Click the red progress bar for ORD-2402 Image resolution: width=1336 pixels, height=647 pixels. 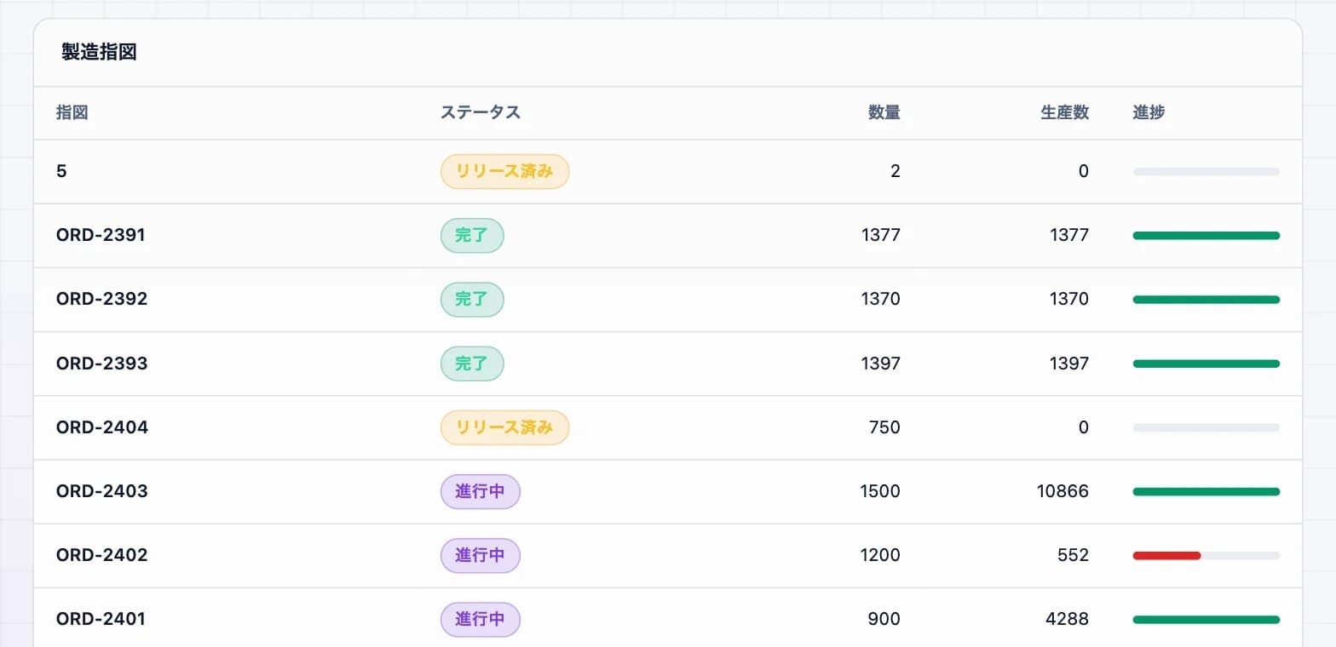(1166, 555)
